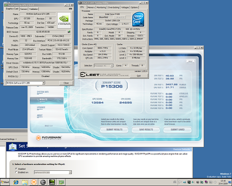Open the Processor #1 selection dropdown
Viewport: 232px width, 186px height.
(112, 65)
